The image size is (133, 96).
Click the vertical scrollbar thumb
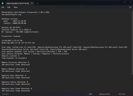132,43
